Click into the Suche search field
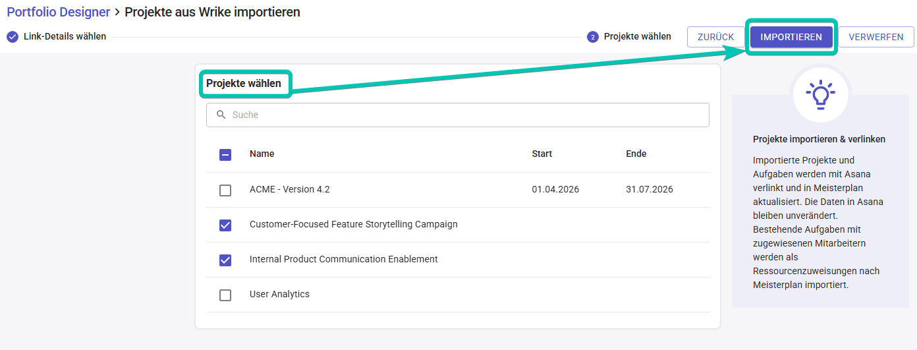The width and height of the screenshot is (917, 350). (x=461, y=115)
